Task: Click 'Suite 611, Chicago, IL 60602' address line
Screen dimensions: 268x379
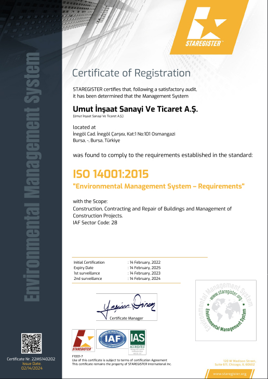Action: pos(235,364)
